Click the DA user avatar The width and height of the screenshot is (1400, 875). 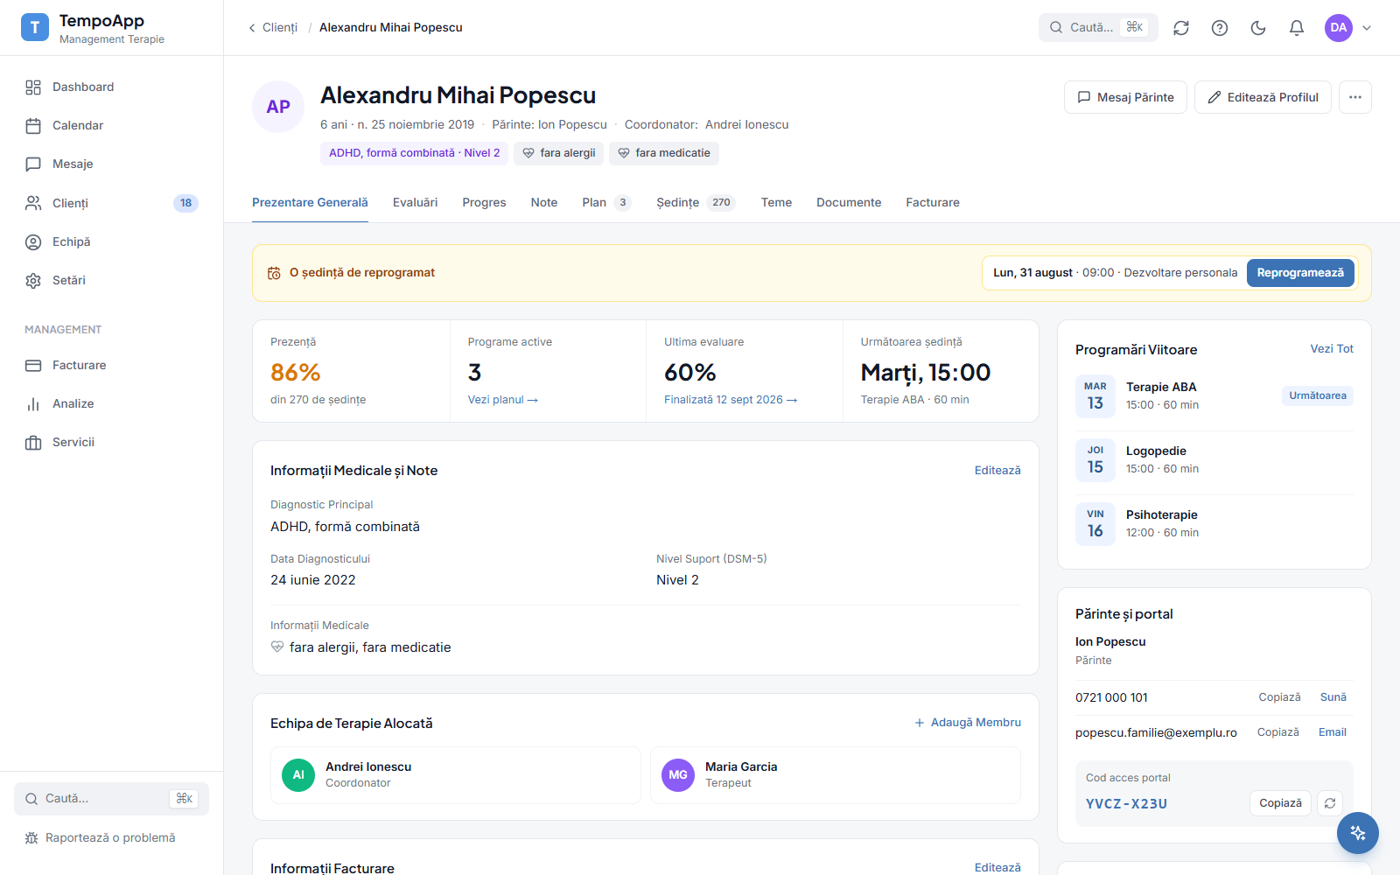pyautogui.click(x=1339, y=28)
